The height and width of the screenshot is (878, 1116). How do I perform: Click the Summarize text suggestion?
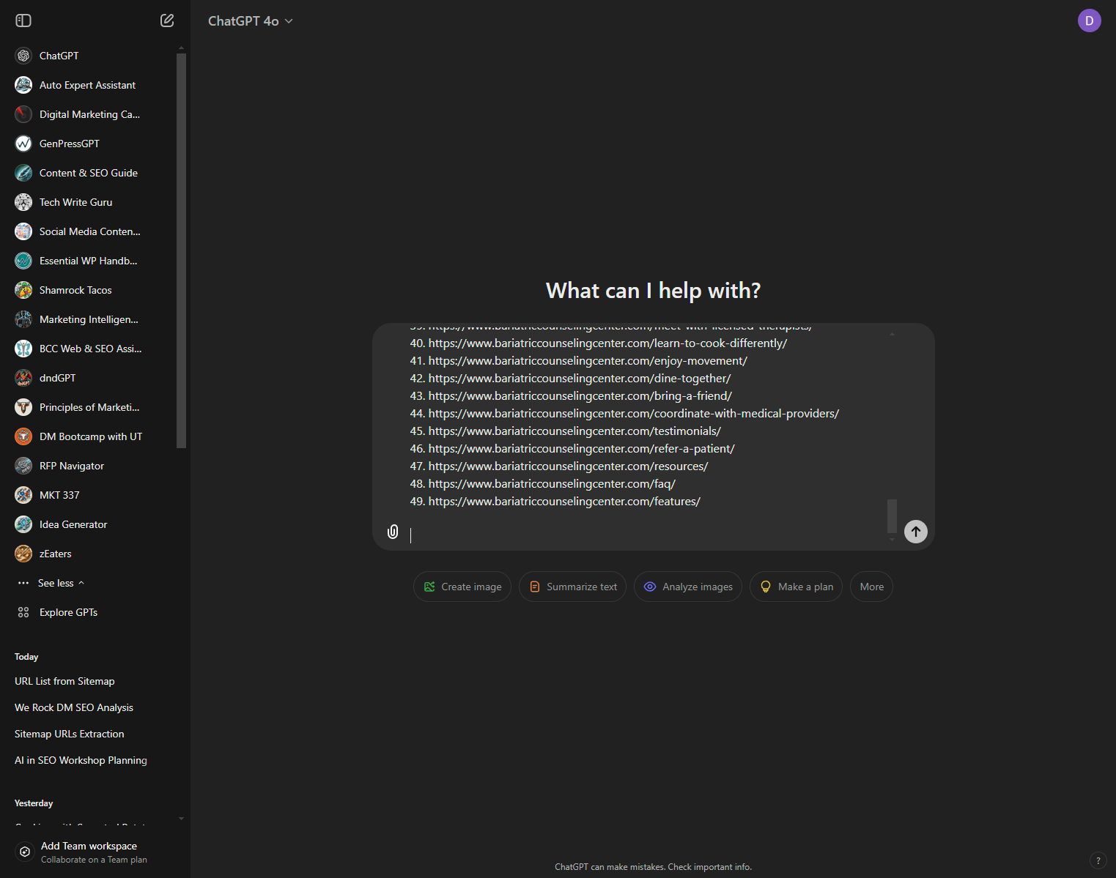[x=572, y=587]
